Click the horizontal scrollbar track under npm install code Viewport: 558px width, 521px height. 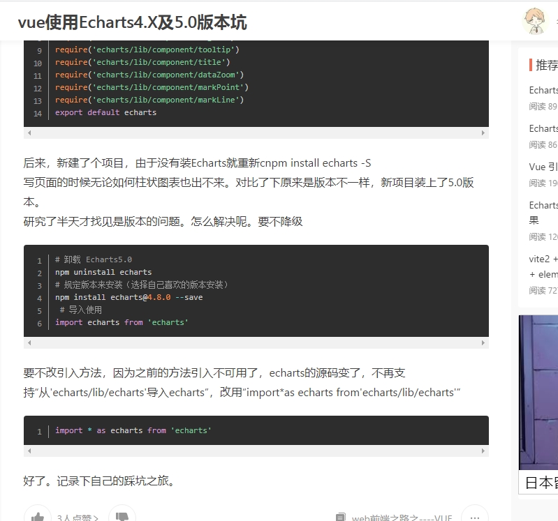click(256, 343)
